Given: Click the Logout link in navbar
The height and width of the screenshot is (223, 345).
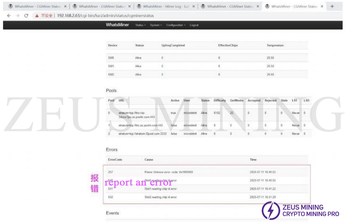Looking at the screenshot, I should point(194,25).
